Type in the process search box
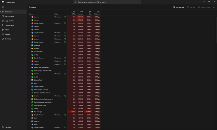 (107, 2)
